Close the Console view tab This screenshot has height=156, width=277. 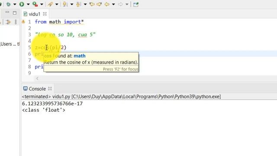click(50, 88)
